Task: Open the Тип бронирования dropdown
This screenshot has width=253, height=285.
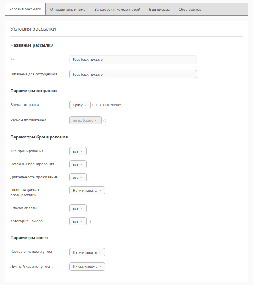Action: tap(78, 151)
